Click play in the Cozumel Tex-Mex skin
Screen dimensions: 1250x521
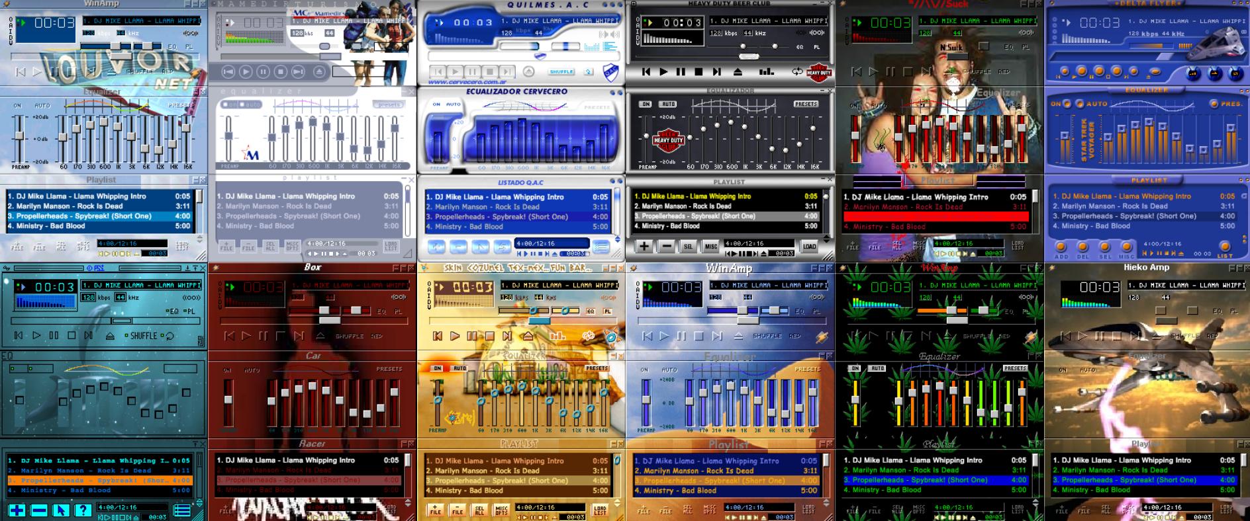tap(455, 336)
